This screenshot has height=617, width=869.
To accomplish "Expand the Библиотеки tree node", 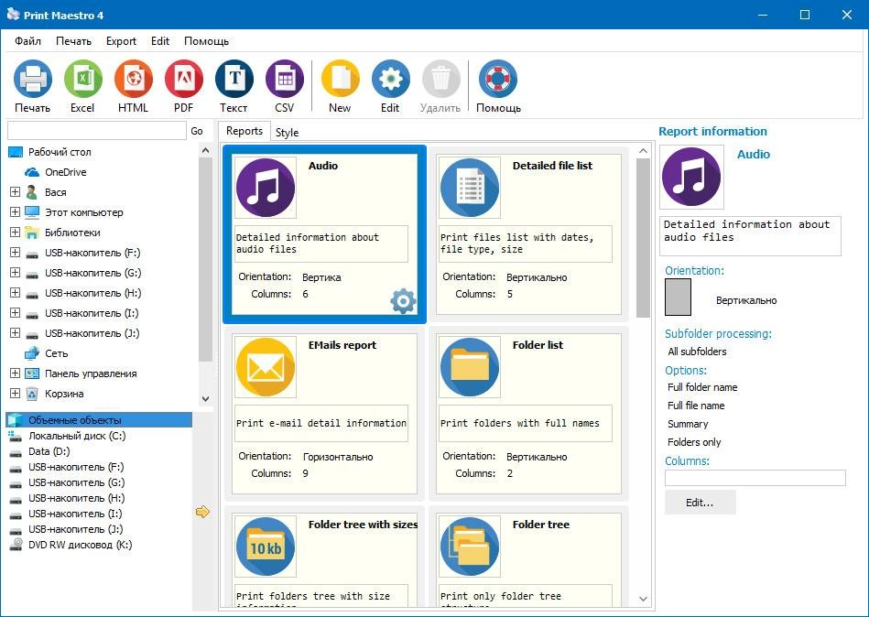I will 15,233.
